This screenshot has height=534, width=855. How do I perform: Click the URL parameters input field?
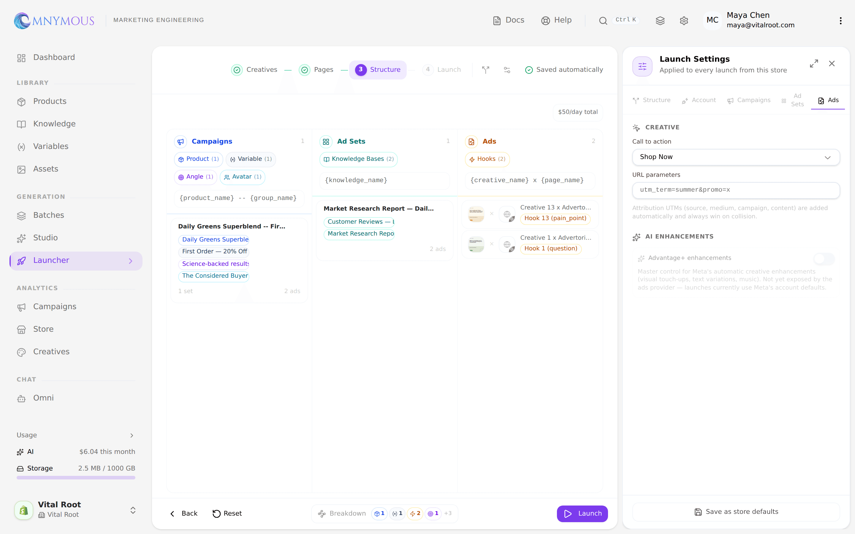pos(736,190)
